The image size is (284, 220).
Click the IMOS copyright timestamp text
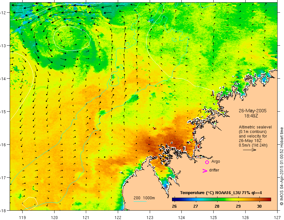tap(282, 166)
